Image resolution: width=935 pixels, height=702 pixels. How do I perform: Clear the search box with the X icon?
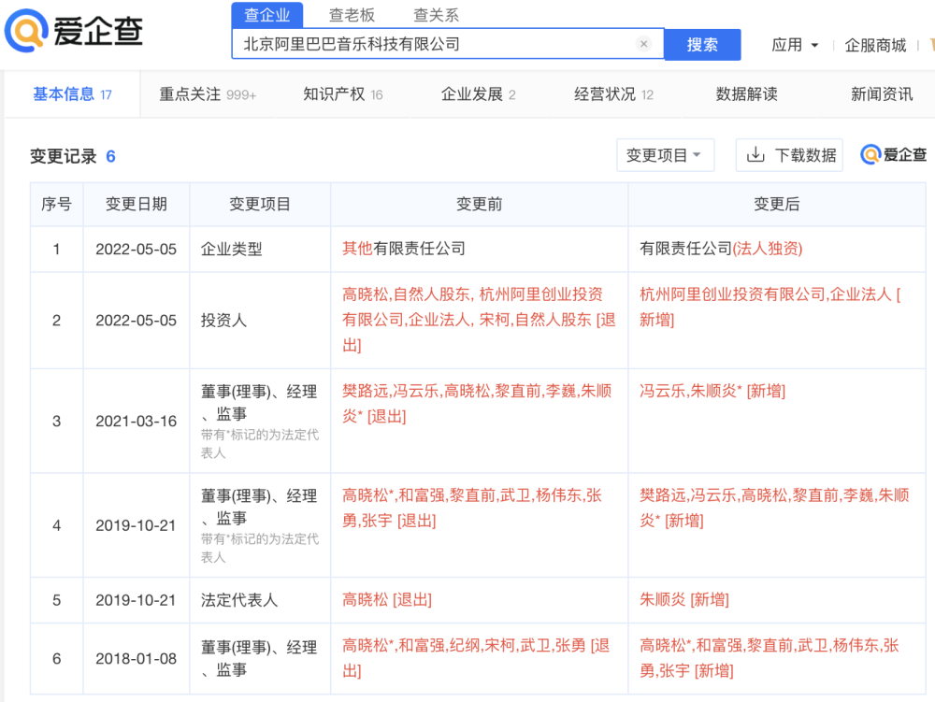643,44
